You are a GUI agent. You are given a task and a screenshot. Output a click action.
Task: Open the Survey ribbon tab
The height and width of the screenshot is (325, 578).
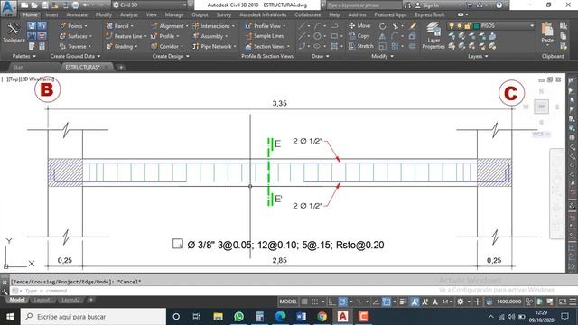223,15
